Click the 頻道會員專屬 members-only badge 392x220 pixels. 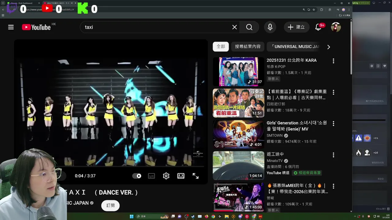coord(307,173)
